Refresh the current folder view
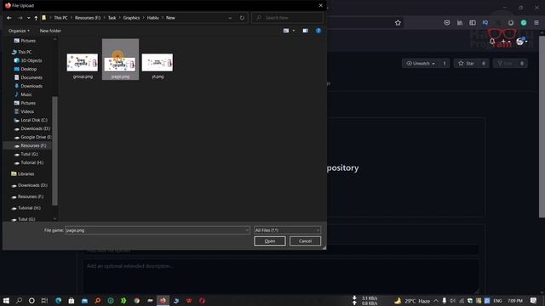Image resolution: width=545 pixels, height=306 pixels. pos(242,18)
